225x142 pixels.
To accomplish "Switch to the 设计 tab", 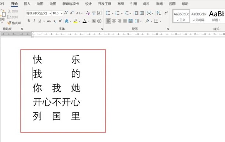I will click(88, 4).
